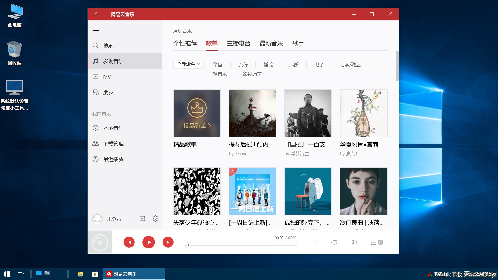Image resolution: width=498 pixels, height=280 pixels.
Task: Click playlist author 鹿九月
Action: click(353, 154)
